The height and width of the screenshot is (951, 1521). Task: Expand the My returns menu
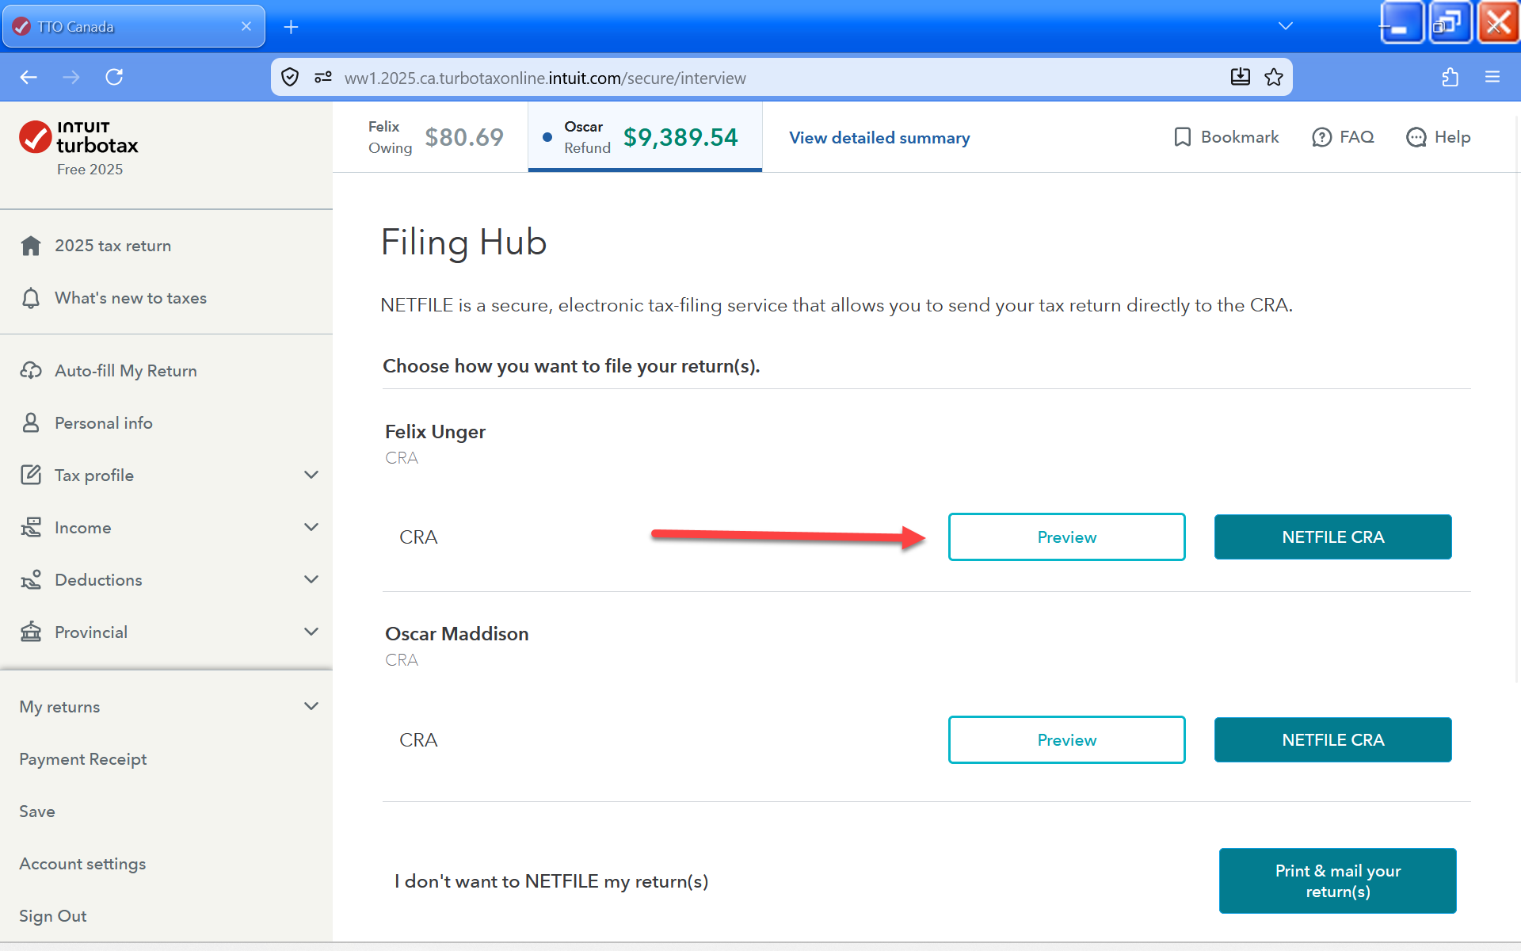[311, 706]
